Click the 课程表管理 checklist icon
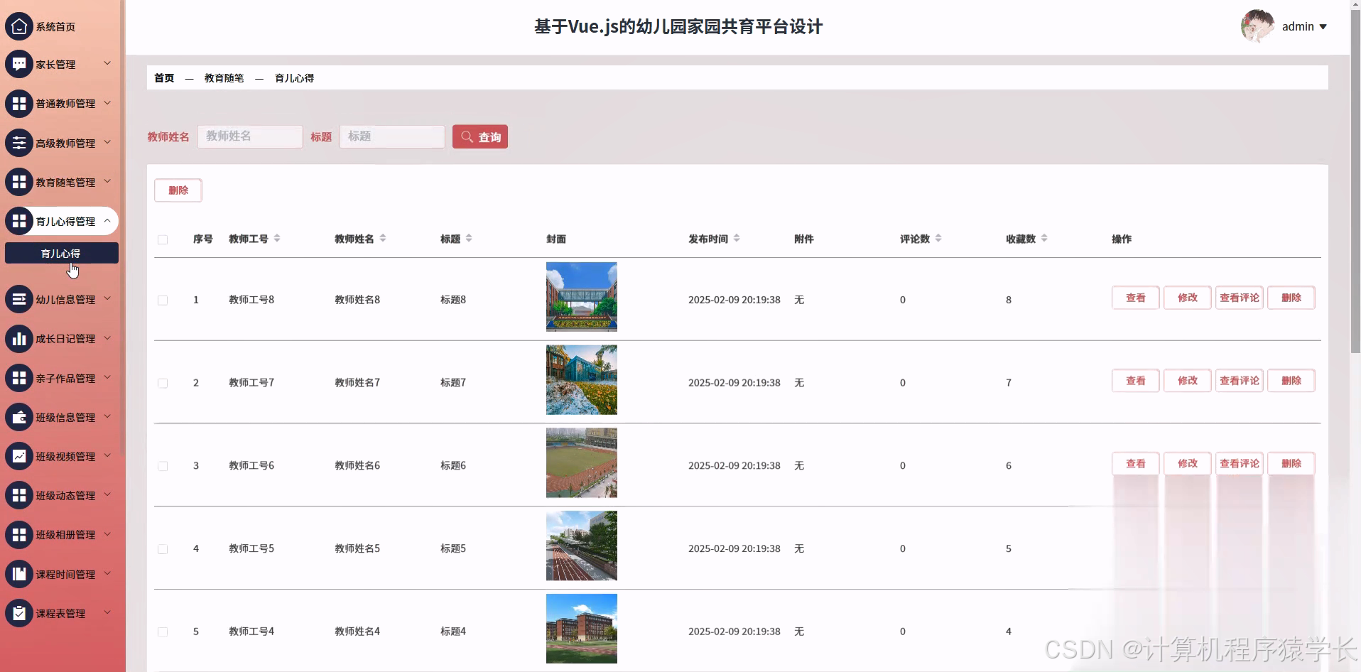The width and height of the screenshot is (1361, 672). click(x=19, y=613)
